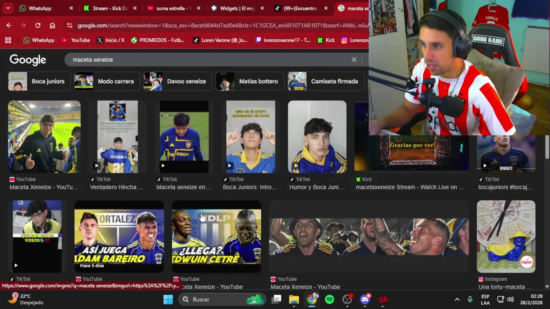
Task: Filter by the Davoo xeneize chip
Action: click(x=177, y=81)
